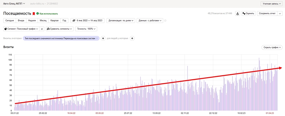Viewport: 285px width, 116px height.
Task: Select the Неделя period tab
Action: [32, 21]
